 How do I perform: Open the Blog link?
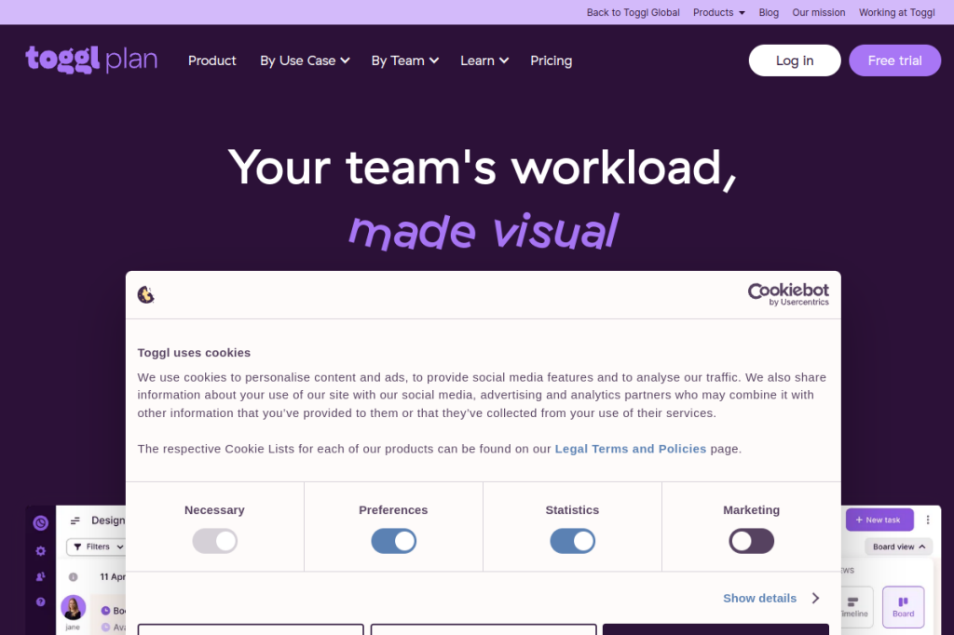coord(769,12)
